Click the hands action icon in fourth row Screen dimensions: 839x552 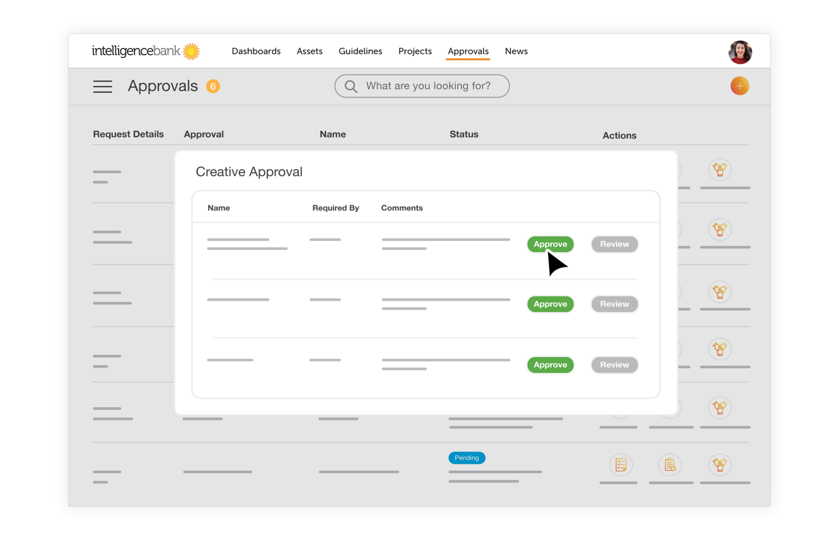pyautogui.click(x=720, y=349)
